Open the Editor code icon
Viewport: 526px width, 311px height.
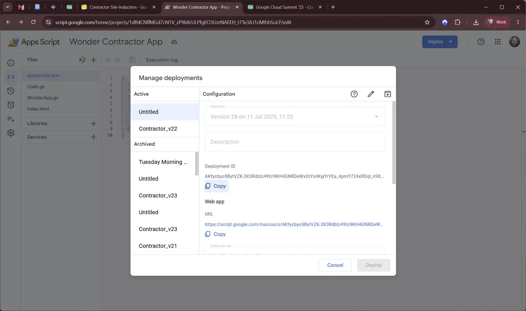(x=11, y=77)
